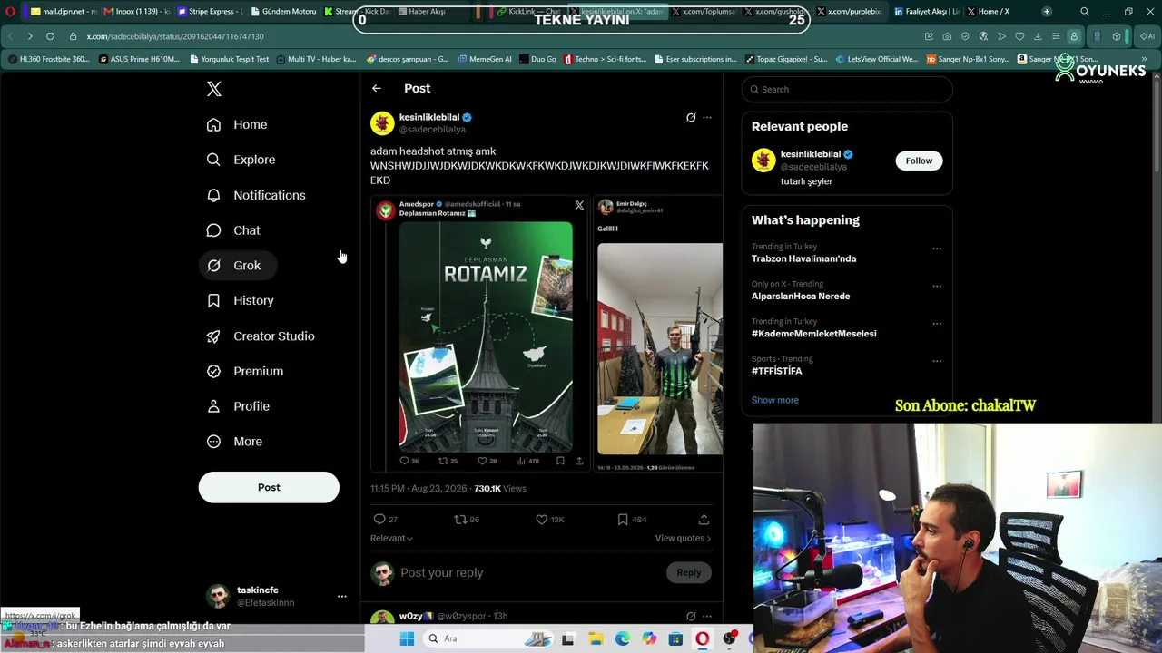Switch to the Stripe Express tab
Screen dimensions: 1162x653
(x=211, y=12)
